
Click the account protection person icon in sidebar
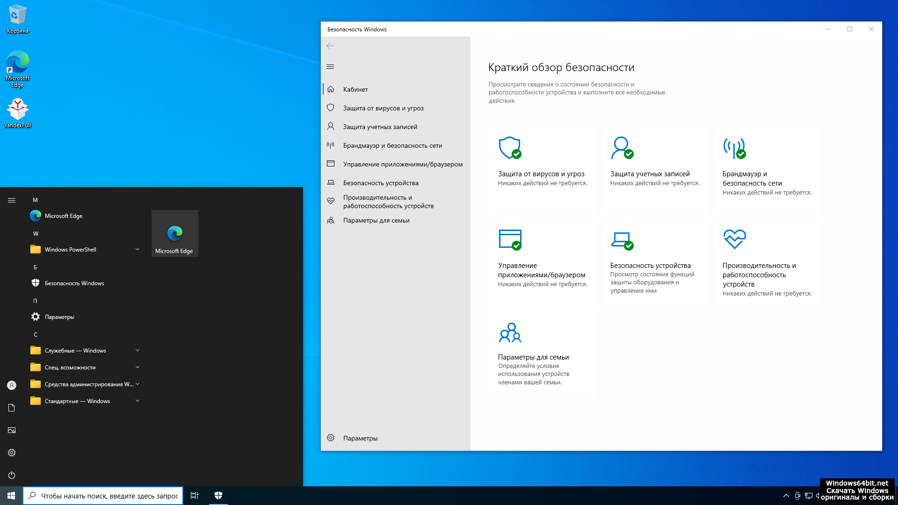click(331, 126)
